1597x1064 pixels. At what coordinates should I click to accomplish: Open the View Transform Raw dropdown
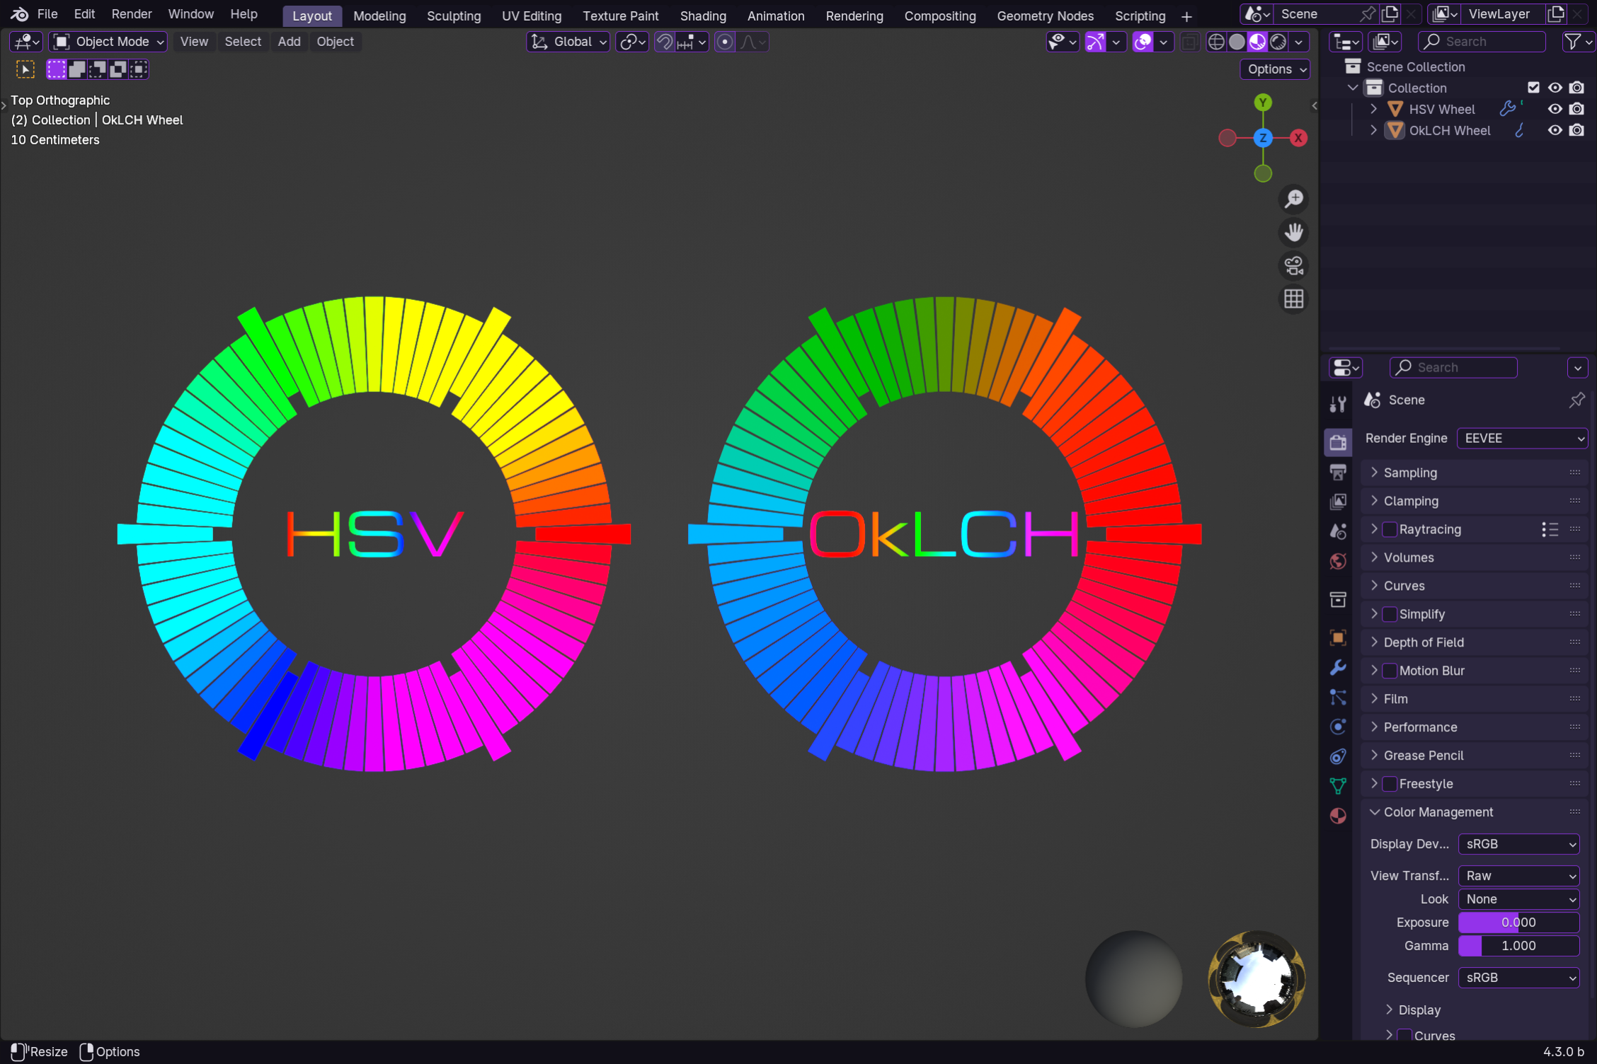pos(1518,876)
